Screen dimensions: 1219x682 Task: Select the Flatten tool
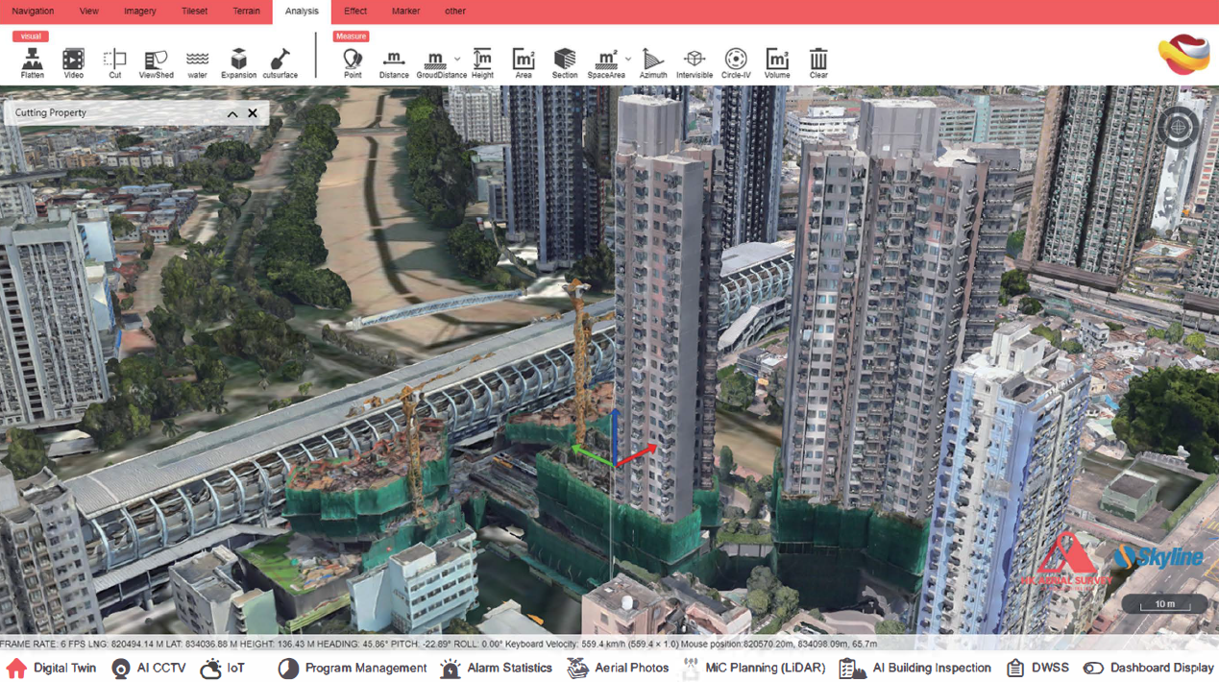tap(33, 61)
